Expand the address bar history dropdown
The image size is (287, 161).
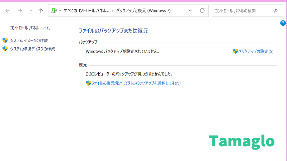point(191,11)
